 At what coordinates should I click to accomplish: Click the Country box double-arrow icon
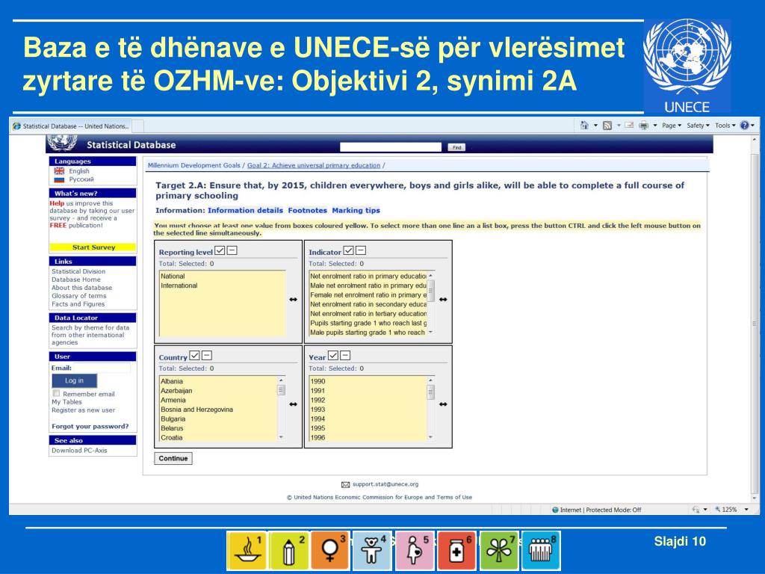293,404
